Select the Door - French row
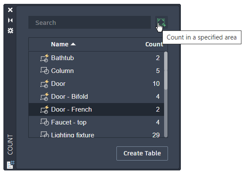Image resolution: width=244 pixels, height=173 pixels. 96,109
